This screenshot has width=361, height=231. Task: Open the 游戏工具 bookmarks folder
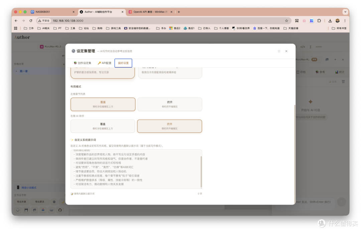click(x=113, y=28)
